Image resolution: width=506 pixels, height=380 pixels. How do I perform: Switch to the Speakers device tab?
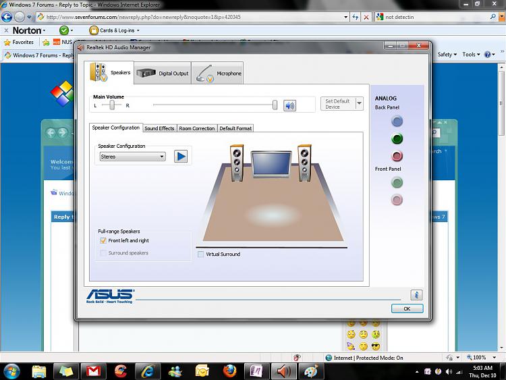coord(109,73)
